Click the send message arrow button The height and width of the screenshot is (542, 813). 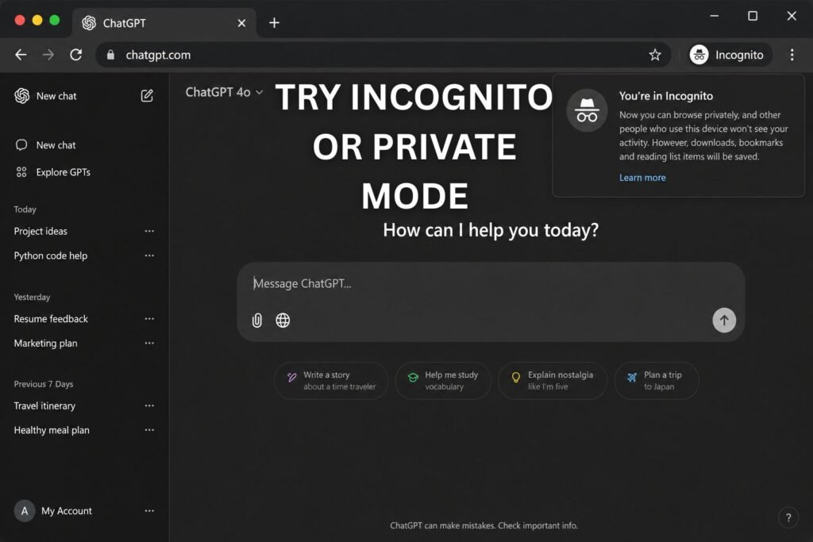[x=724, y=321]
